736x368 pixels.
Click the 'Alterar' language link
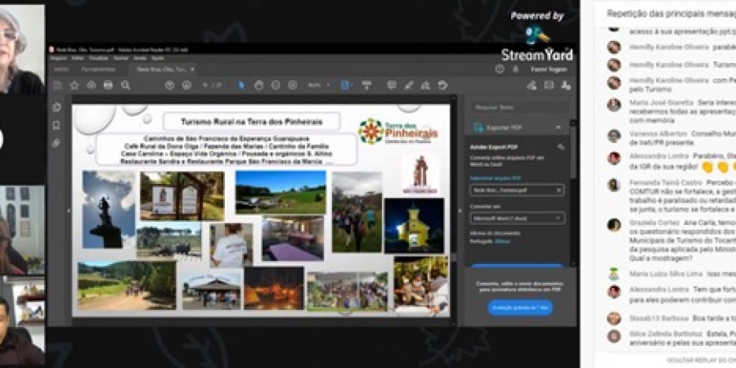click(x=503, y=241)
